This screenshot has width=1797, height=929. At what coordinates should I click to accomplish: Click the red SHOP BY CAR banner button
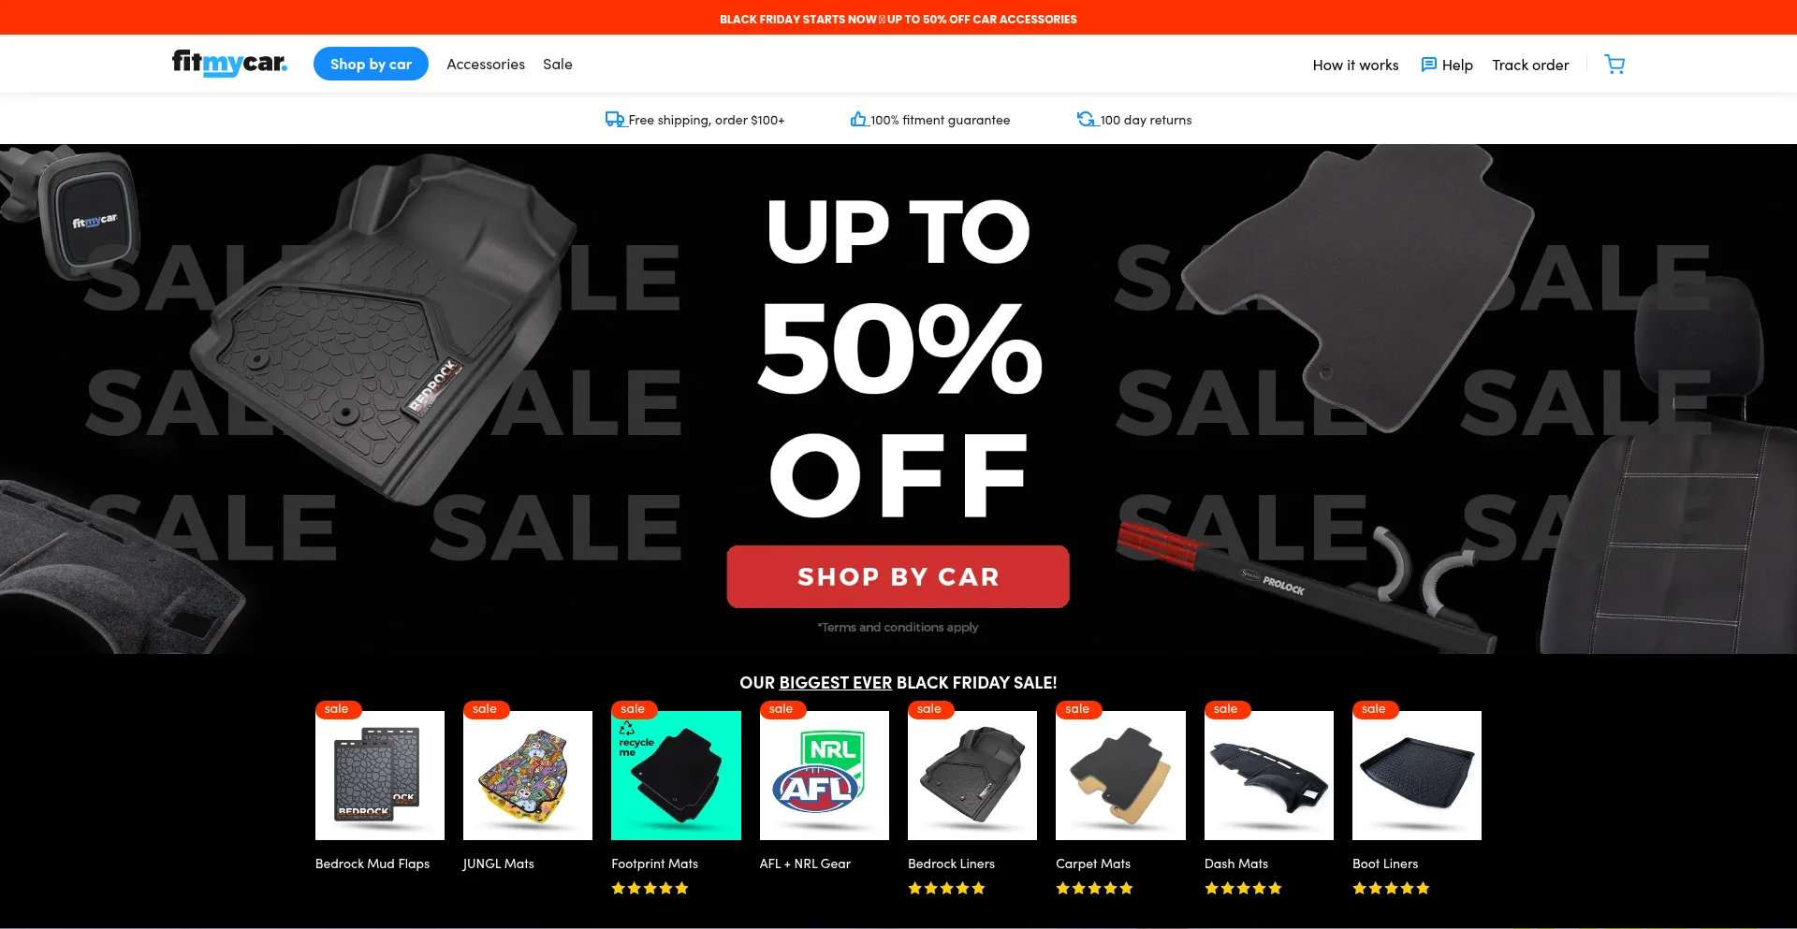898,576
